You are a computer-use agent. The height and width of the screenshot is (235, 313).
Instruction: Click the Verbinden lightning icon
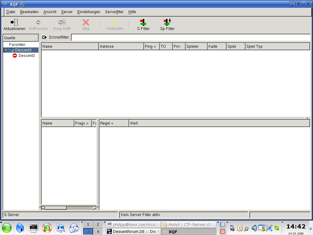(x=115, y=22)
